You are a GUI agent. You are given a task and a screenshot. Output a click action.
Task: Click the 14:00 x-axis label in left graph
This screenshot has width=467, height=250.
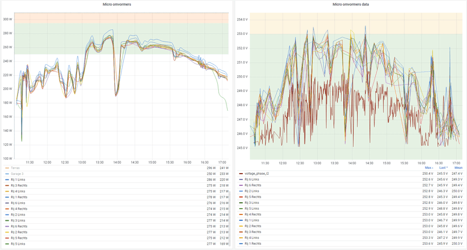point(117,163)
